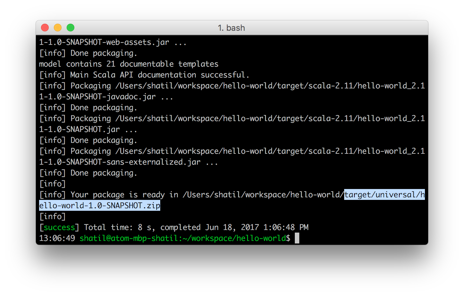The image size is (464, 296).
Task: Click the '1-1.0-SNAPSHOT-sans-externalized.jar ...' line
Action: point(128,162)
